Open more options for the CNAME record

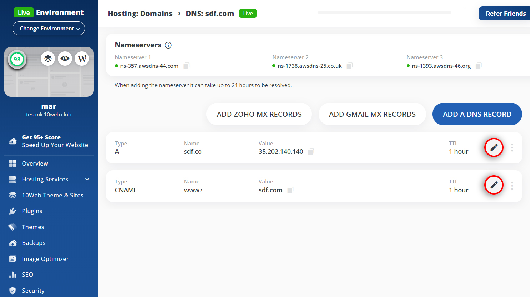[x=512, y=186]
